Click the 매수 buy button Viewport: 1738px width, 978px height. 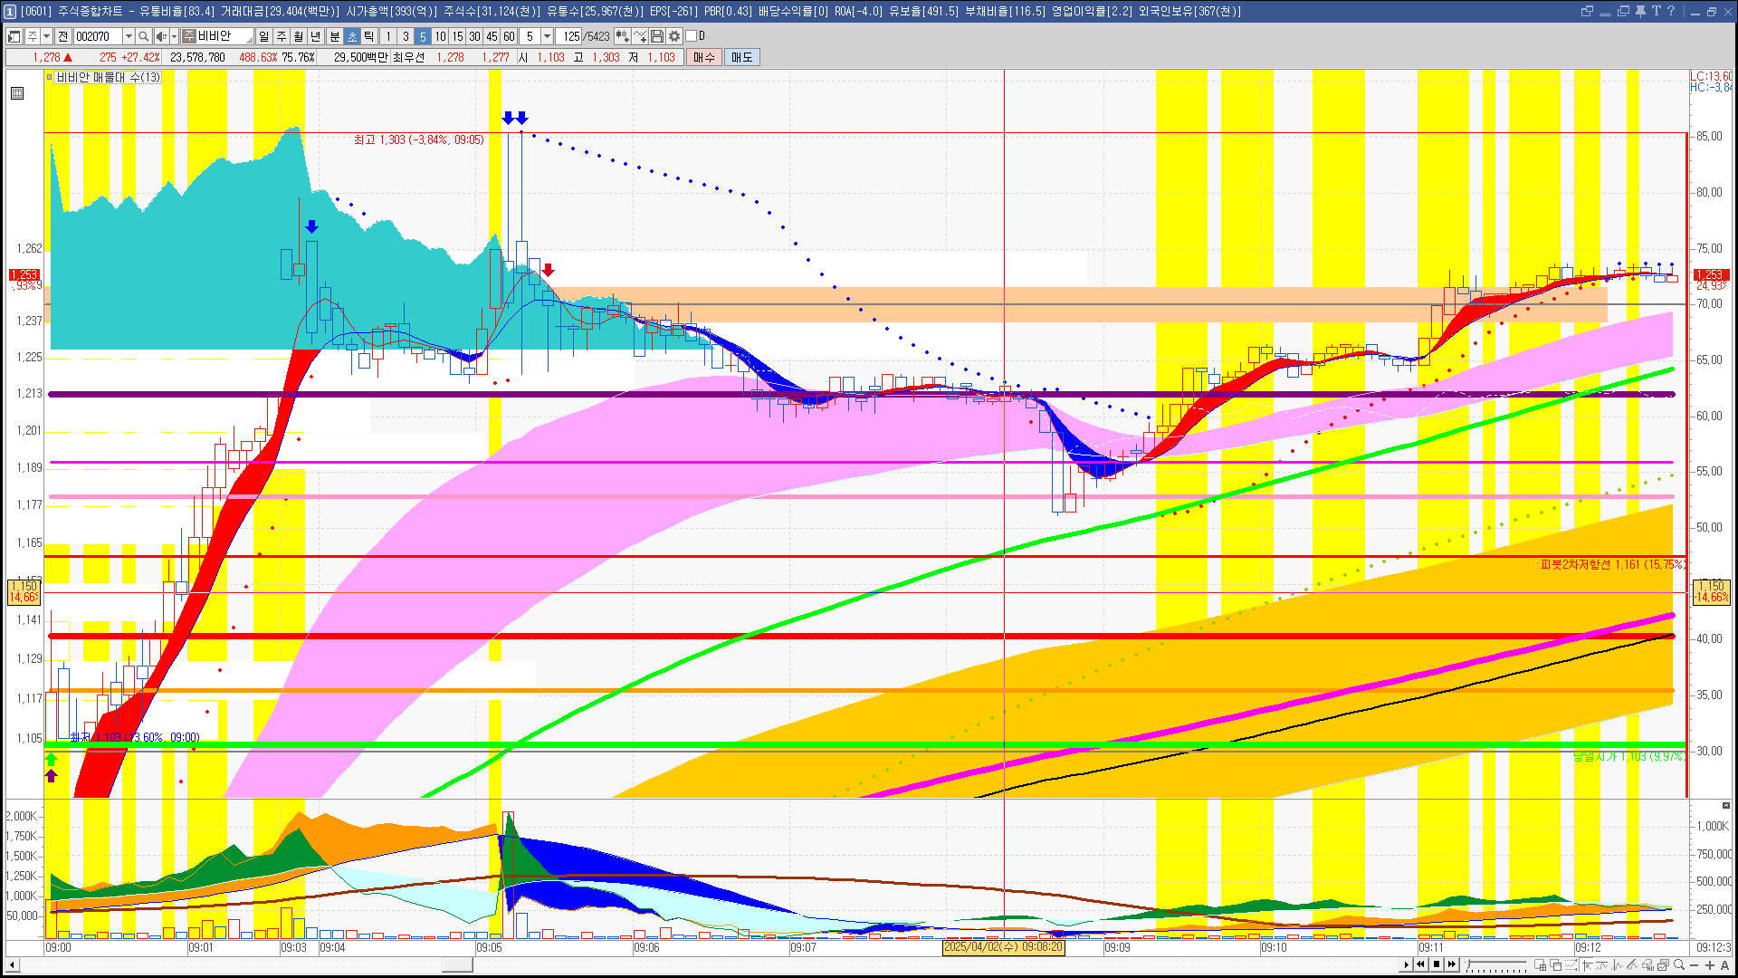tap(704, 57)
